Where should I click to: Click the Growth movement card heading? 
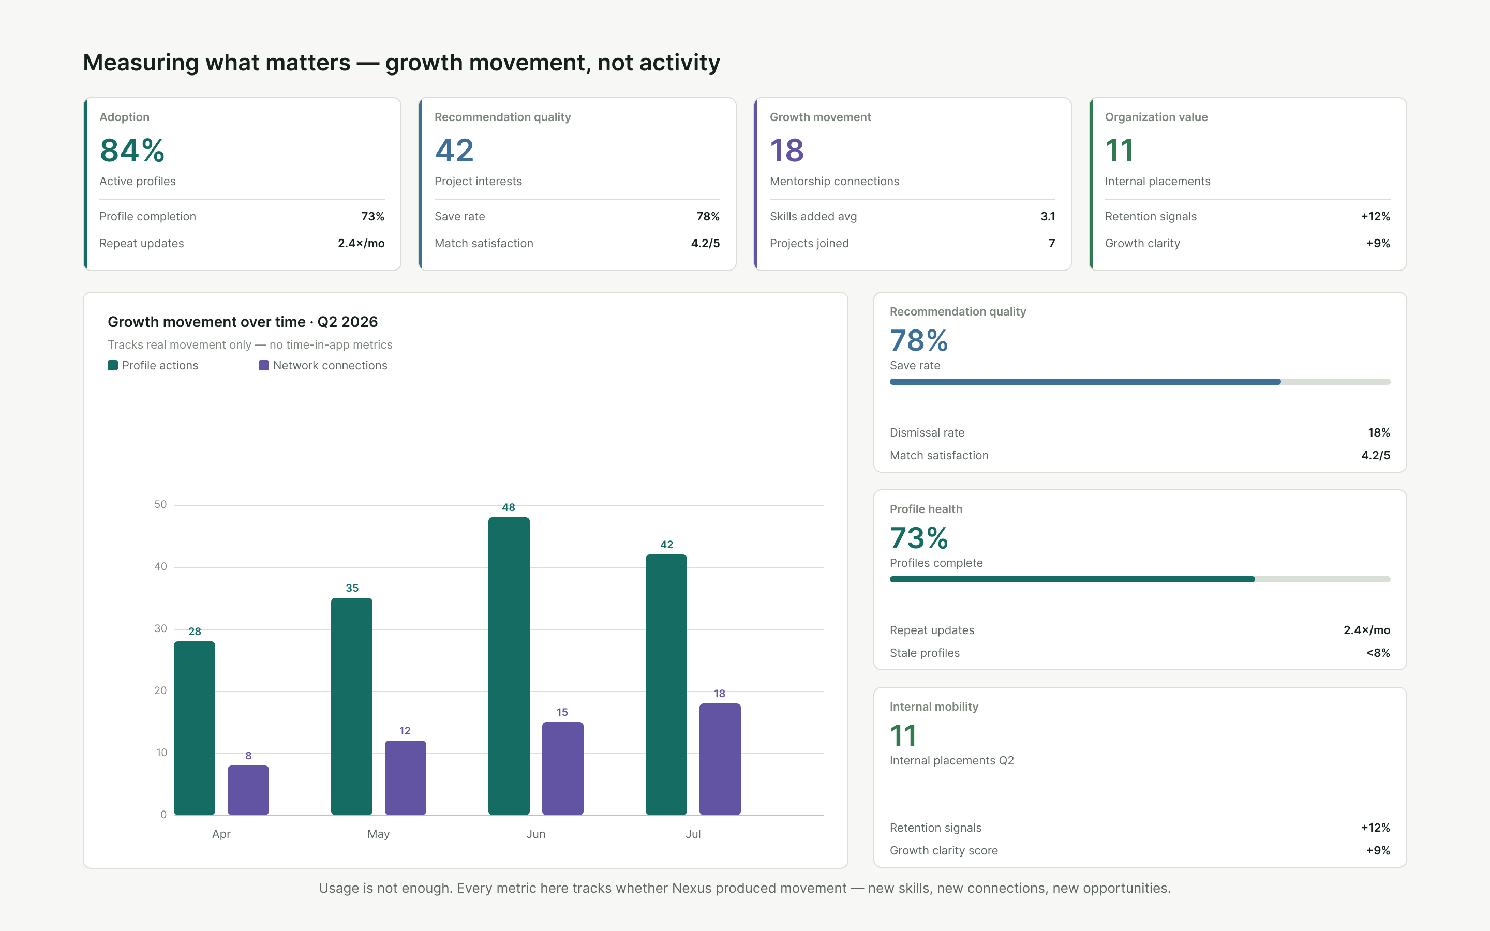click(x=820, y=117)
